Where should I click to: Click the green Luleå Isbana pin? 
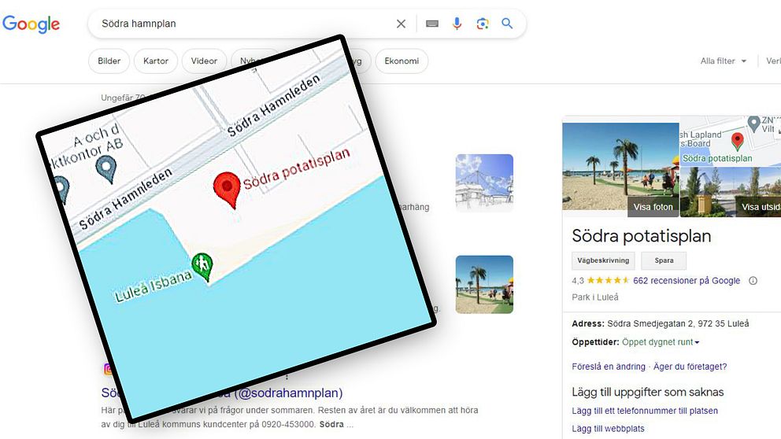click(202, 266)
